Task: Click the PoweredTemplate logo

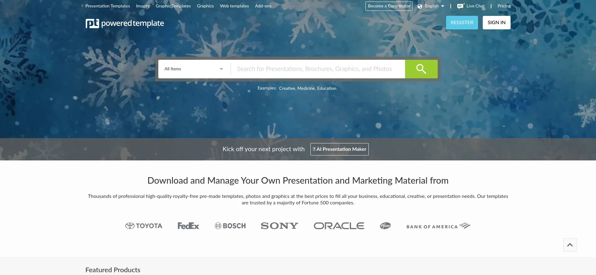Action: [124, 23]
